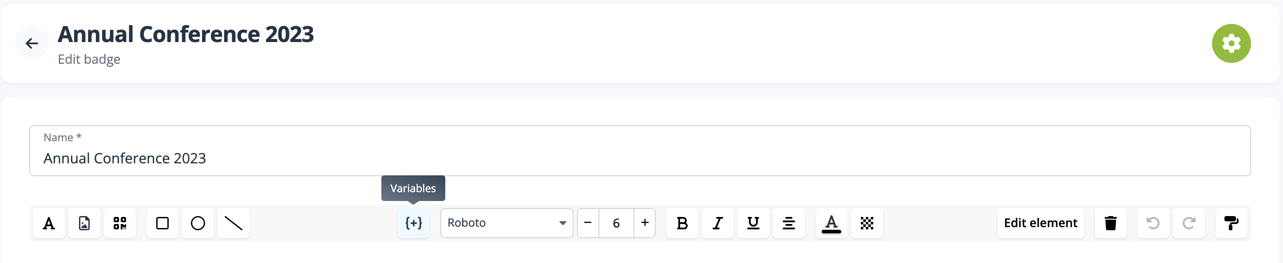Open the Variables inserter
This screenshot has width=1283, height=263.
[x=413, y=223]
